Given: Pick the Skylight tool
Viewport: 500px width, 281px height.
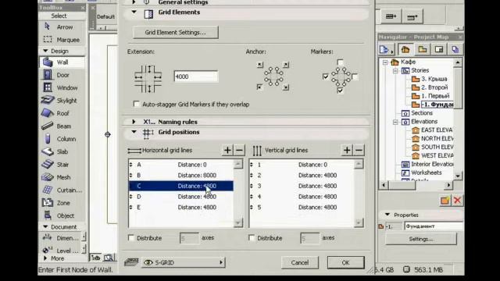Looking at the screenshot, I should (62, 101).
